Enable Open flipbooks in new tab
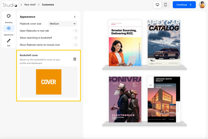208x139 pixels. 75,31
